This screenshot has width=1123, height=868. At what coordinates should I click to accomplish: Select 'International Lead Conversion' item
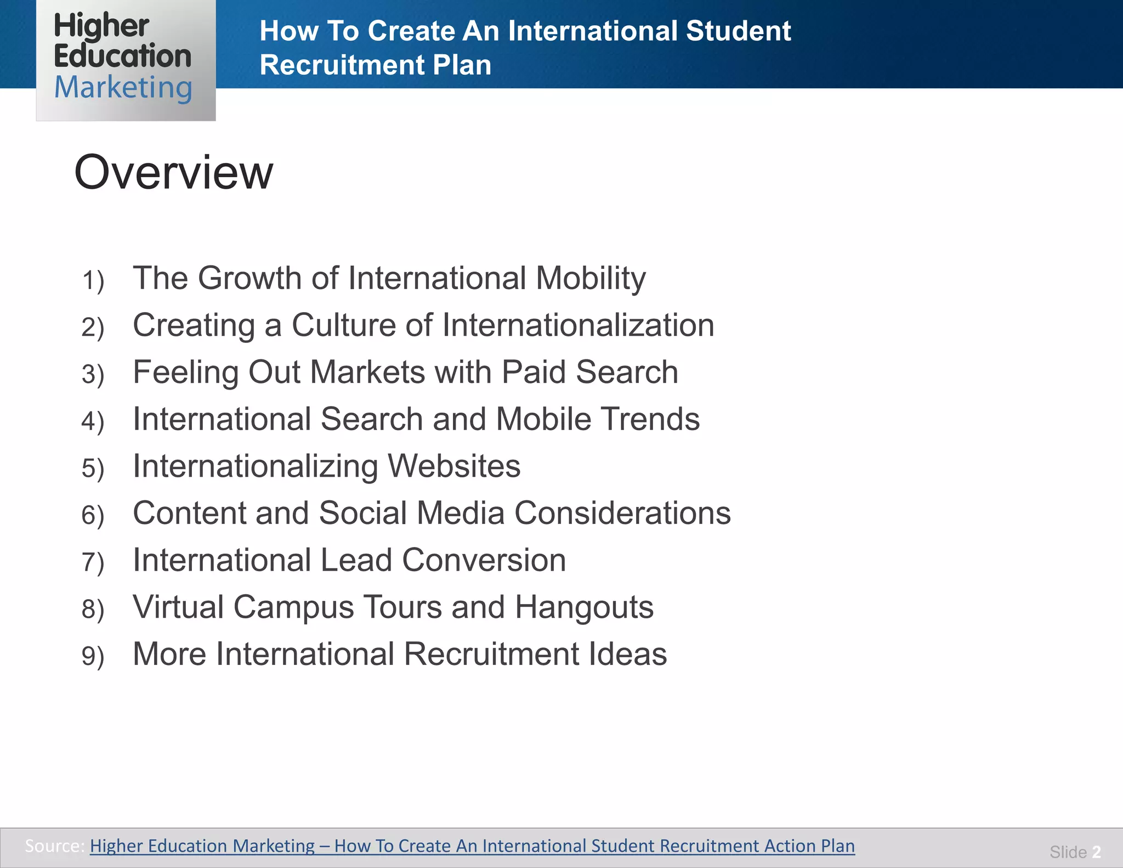pyautogui.click(x=349, y=560)
